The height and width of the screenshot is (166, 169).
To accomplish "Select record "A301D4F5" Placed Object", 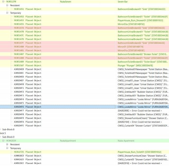I will (x=27, y=103).
